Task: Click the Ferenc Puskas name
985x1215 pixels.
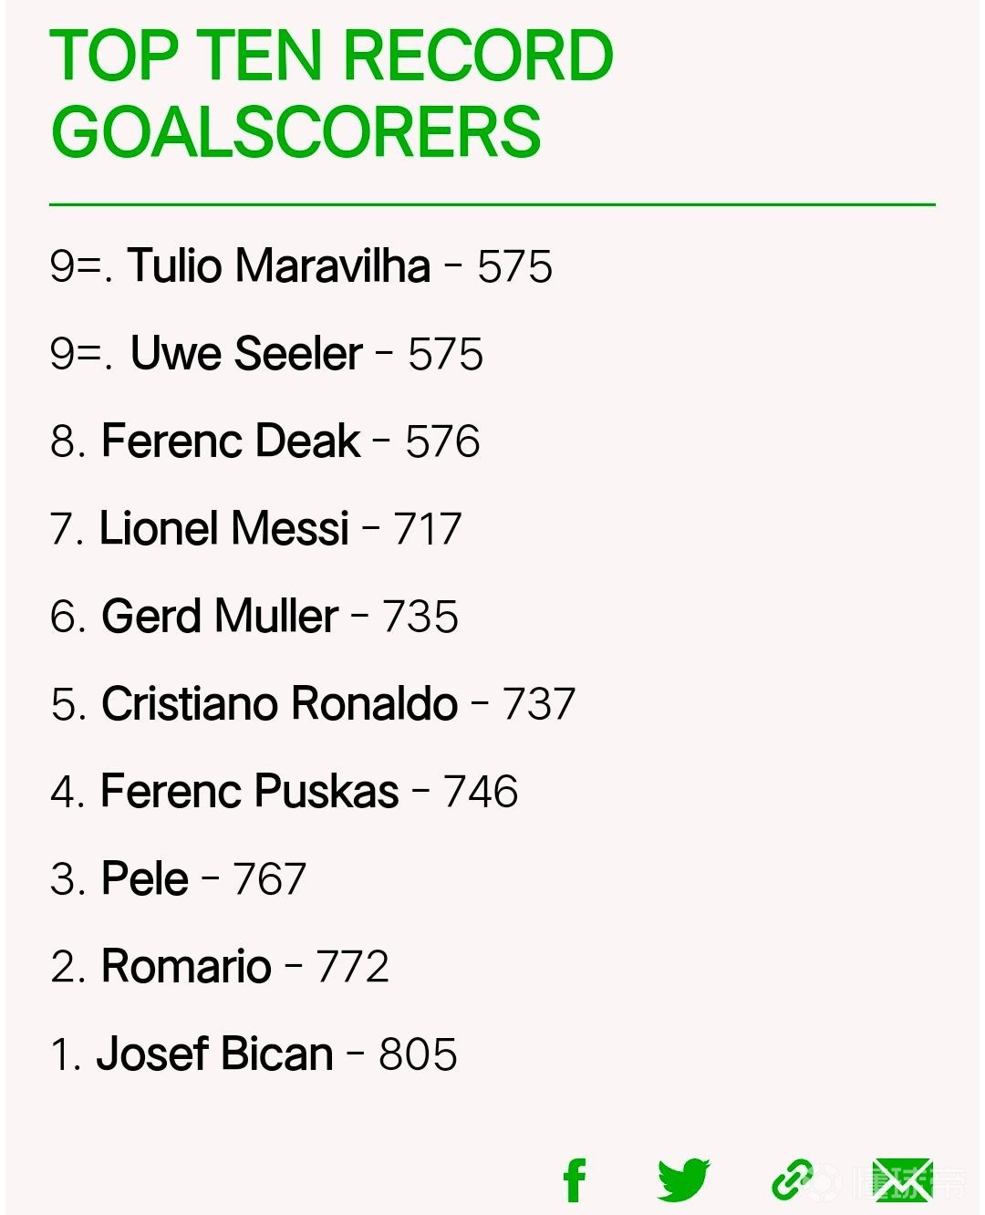Action: (x=250, y=792)
